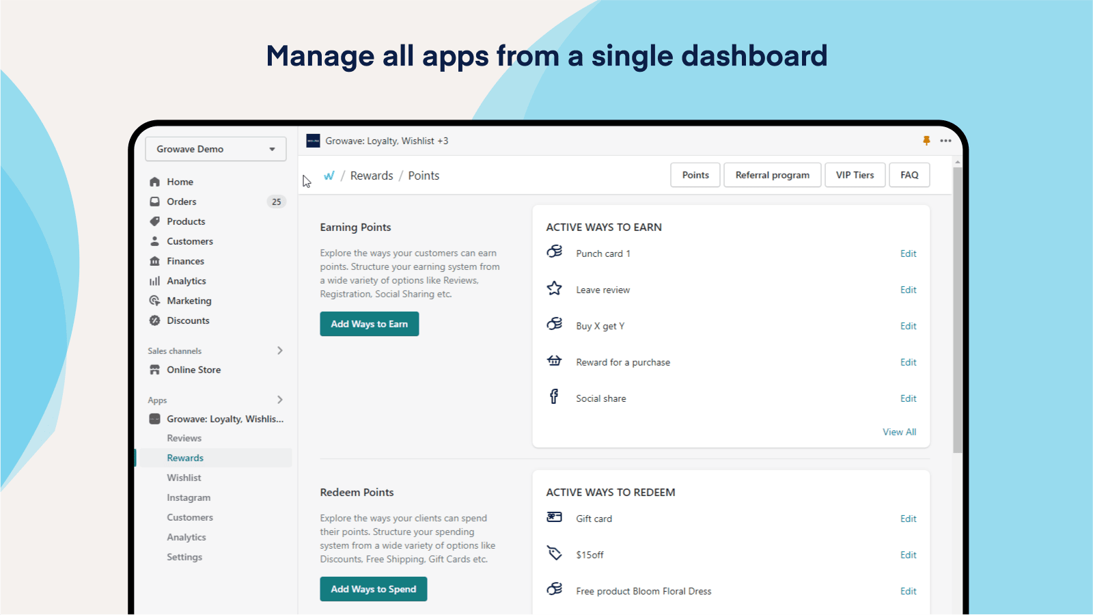Click the Marketing megaphone icon

(154, 300)
